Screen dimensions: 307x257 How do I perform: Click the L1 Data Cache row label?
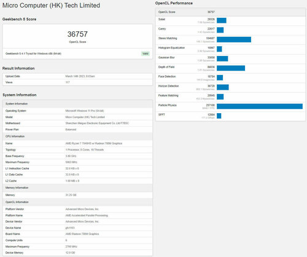14,175
